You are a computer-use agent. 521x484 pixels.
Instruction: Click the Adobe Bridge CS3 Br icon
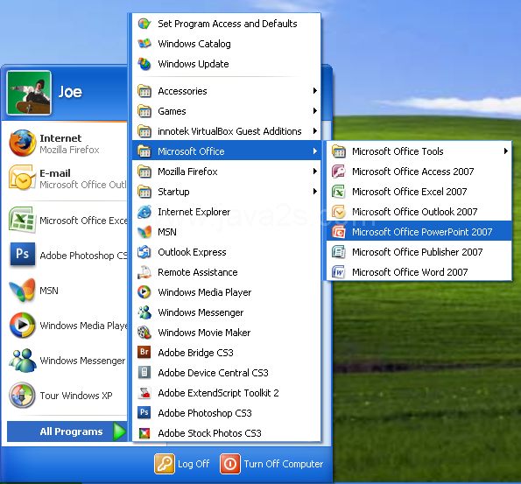pyautogui.click(x=144, y=352)
